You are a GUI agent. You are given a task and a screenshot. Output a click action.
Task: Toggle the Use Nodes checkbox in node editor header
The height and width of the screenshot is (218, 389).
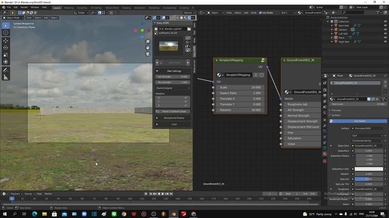point(260,13)
